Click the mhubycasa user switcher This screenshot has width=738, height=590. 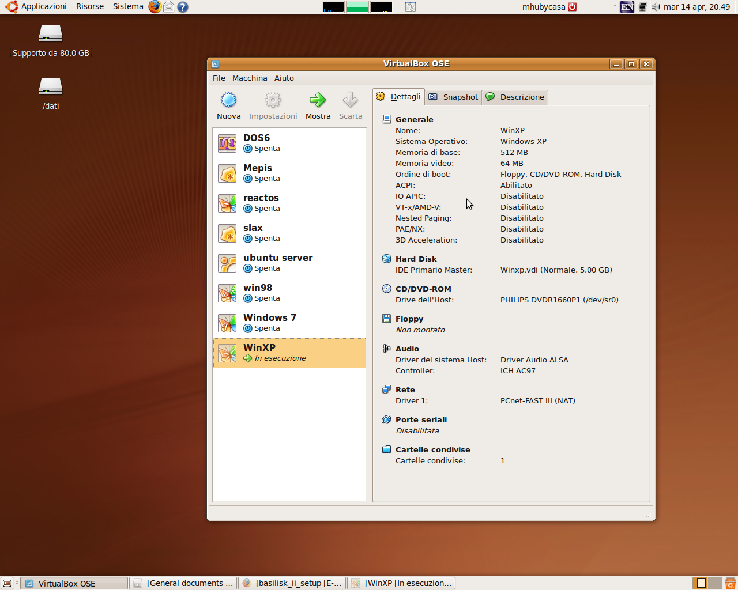[x=549, y=7]
